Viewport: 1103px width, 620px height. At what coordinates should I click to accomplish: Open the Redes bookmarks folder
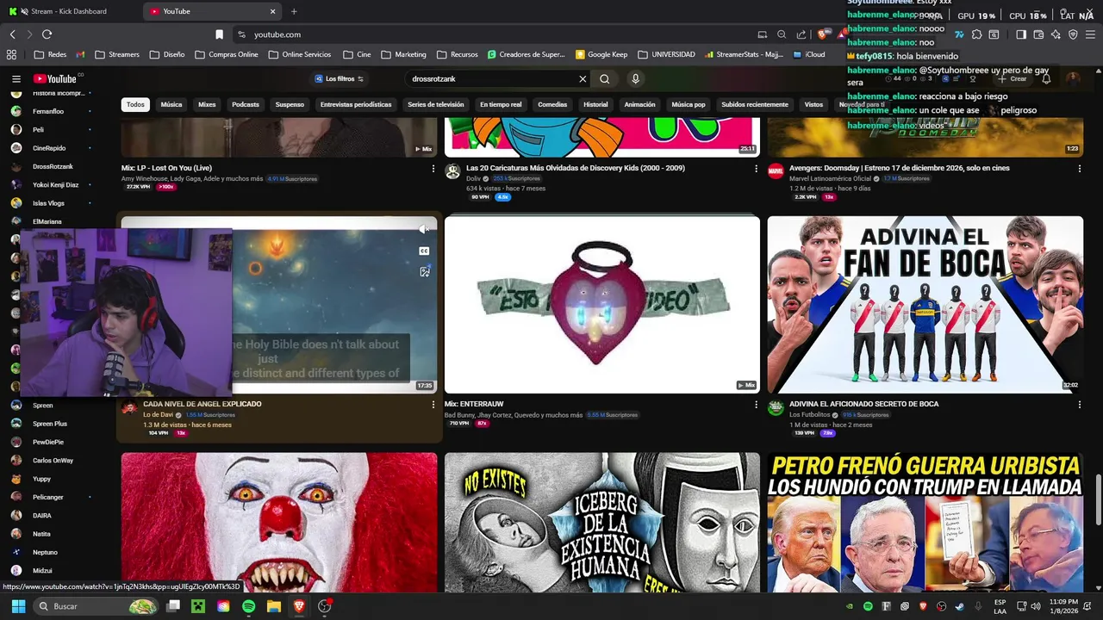51,54
